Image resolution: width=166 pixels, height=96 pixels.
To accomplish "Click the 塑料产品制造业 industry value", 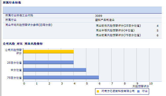I will coord(105,20).
